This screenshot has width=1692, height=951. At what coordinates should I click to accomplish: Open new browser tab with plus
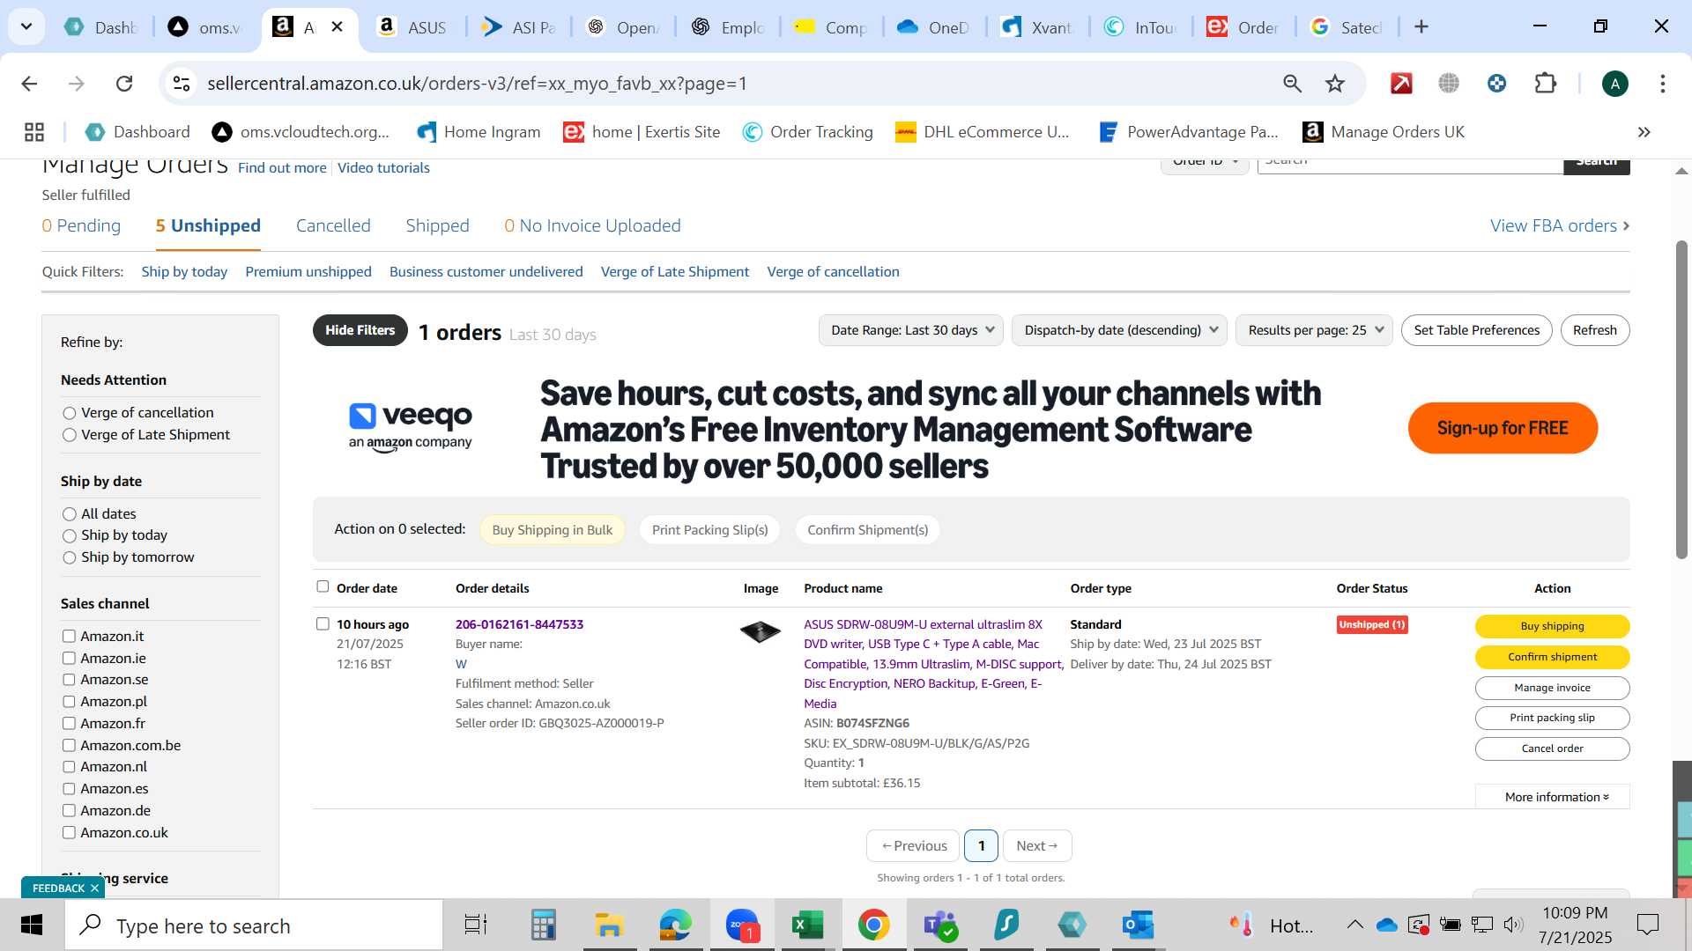[1421, 27]
